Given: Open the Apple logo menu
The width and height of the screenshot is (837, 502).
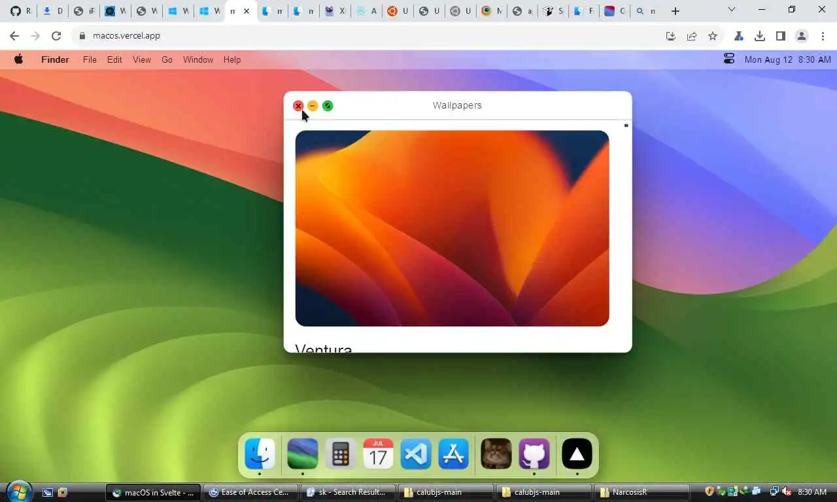Looking at the screenshot, I should tap(19, 59).
